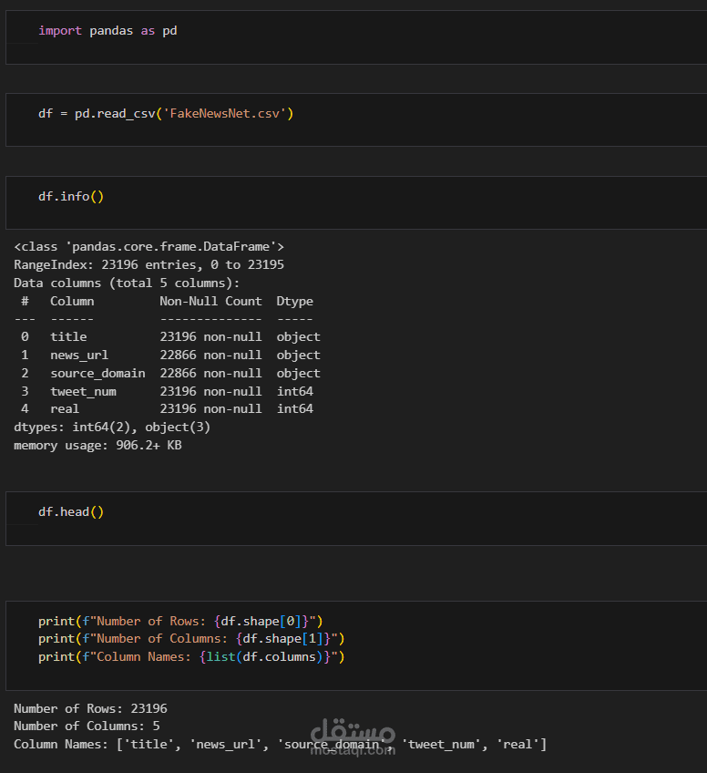Select the 'news_url' row in info output

click(x=169, y=355)
